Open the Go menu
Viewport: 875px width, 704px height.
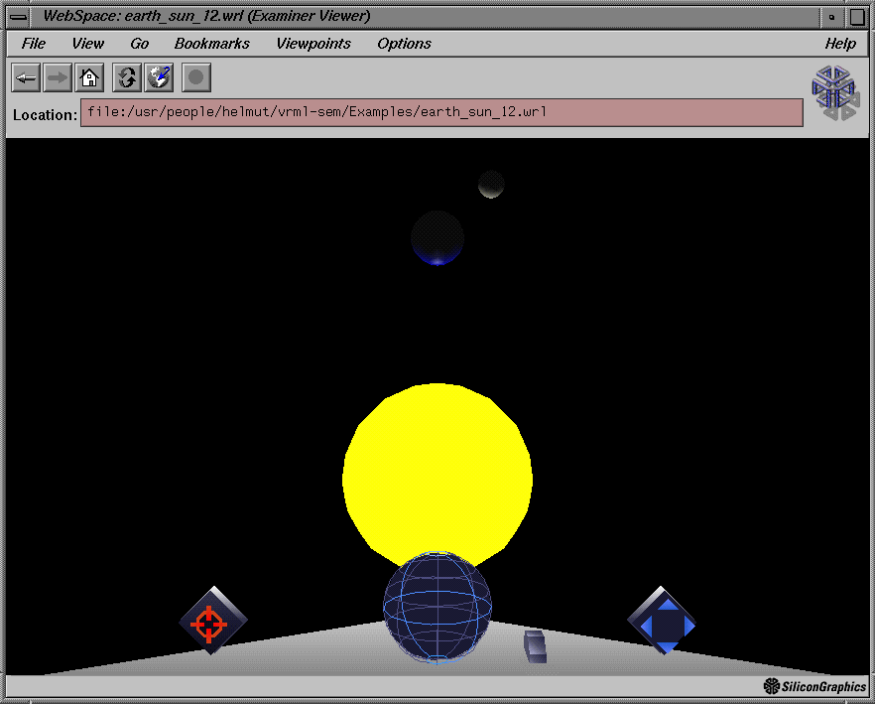pyautogui.click(x=140, y=44)
